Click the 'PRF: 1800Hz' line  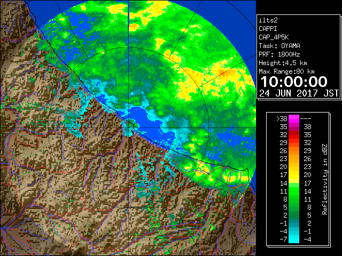[x=279, y=54]
